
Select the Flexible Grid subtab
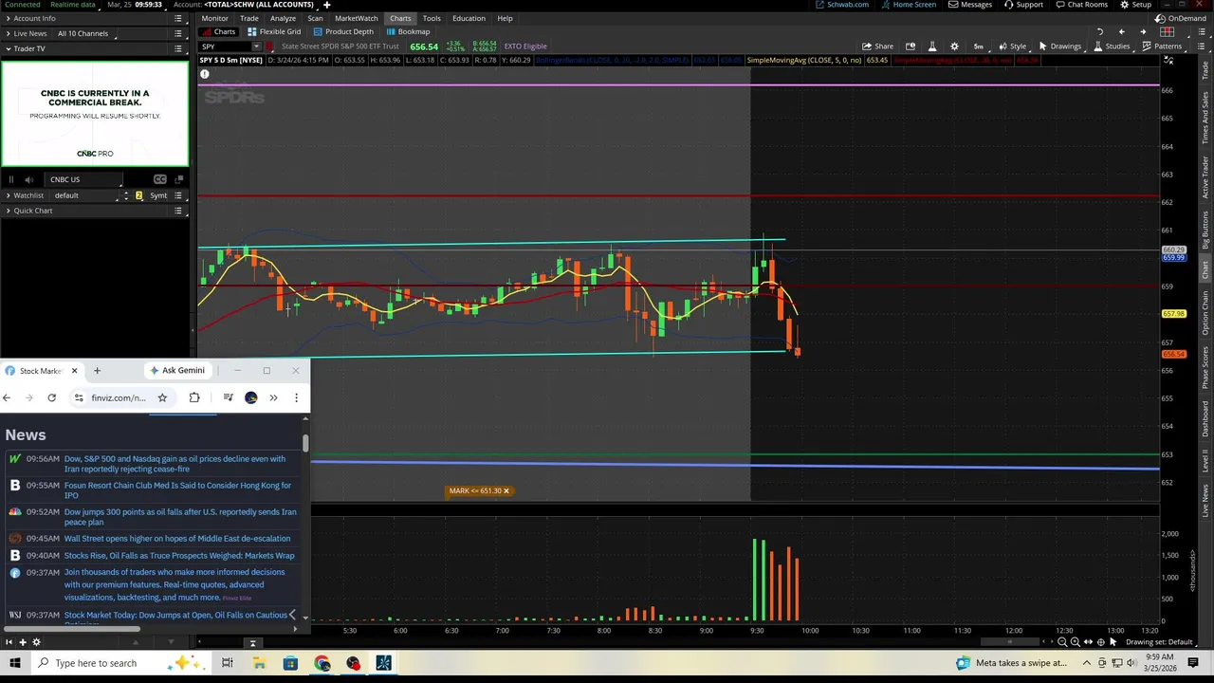click(273, 31)
